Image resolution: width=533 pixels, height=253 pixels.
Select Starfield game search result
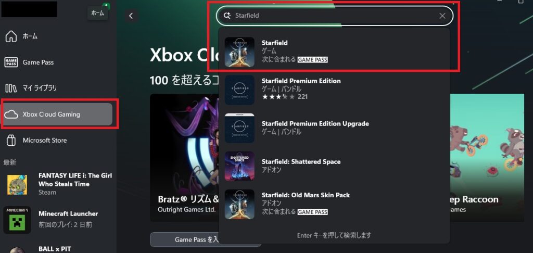pyautogui.click(x=334, y=52)
